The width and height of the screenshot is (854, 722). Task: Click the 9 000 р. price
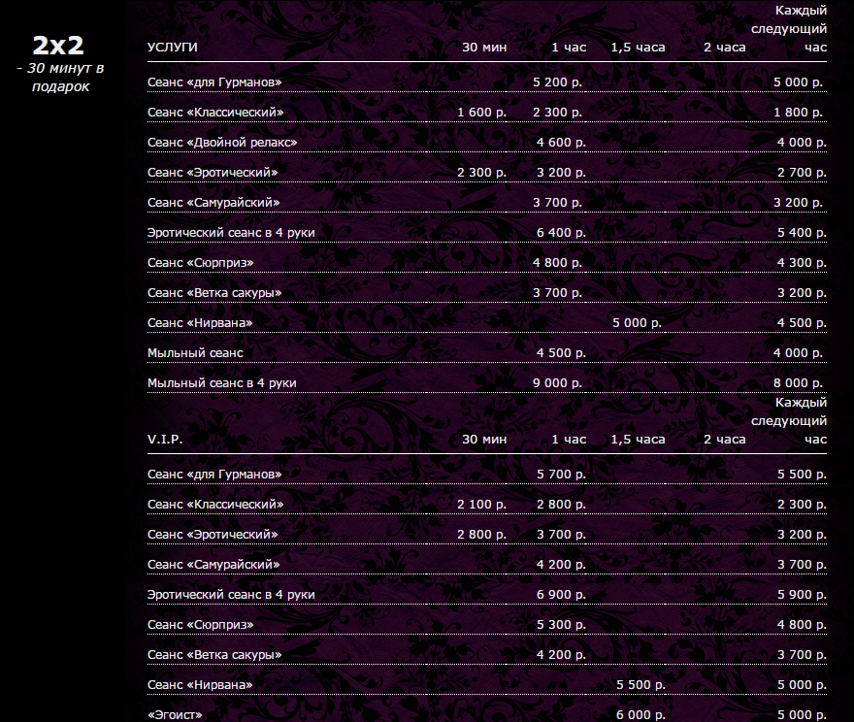click(x=558, y=383)
